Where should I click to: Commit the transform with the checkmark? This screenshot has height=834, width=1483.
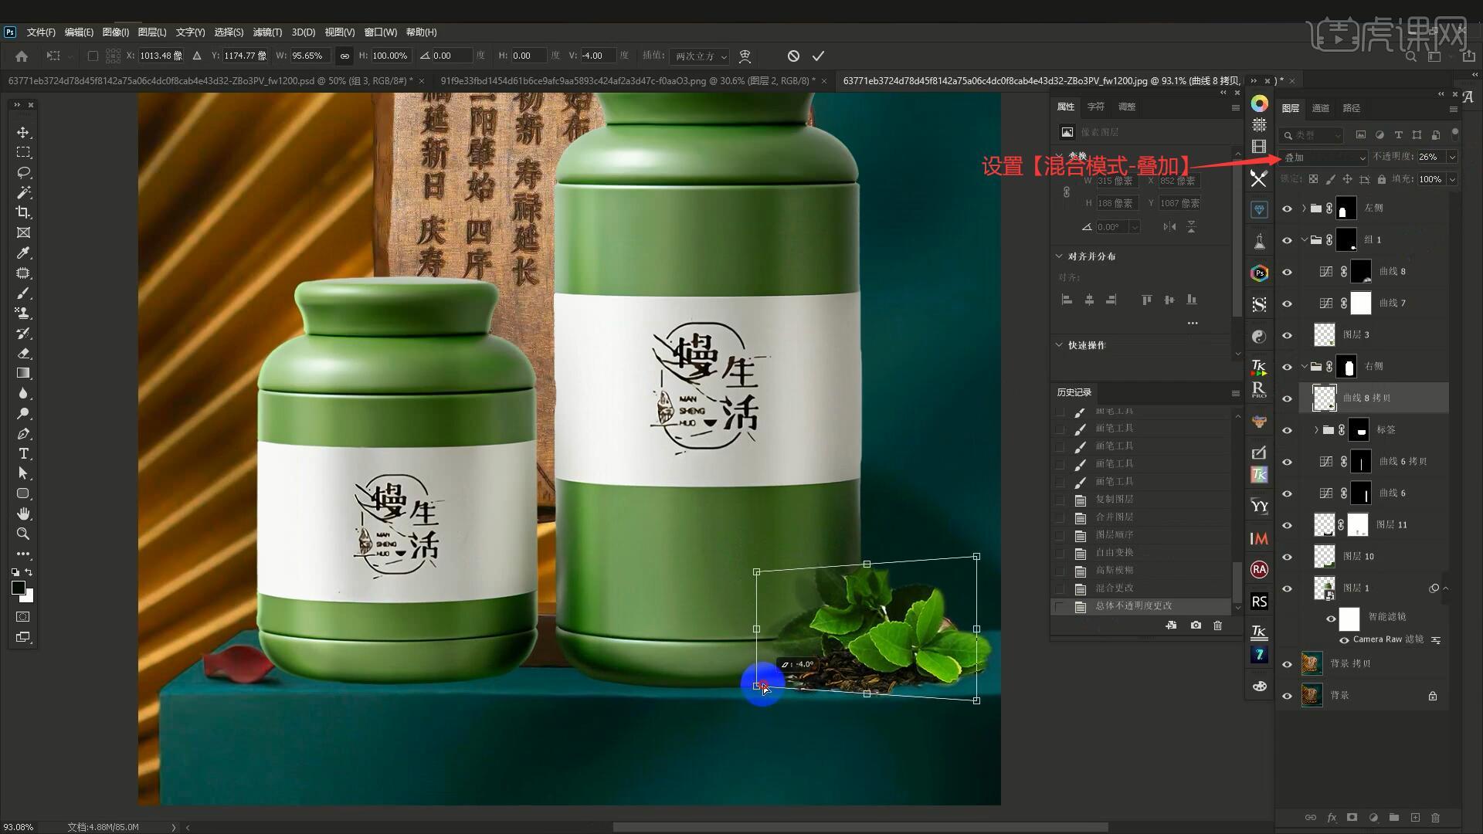point(818,56)
